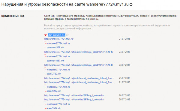Click the date 20.07.2018

coord(124,95)
